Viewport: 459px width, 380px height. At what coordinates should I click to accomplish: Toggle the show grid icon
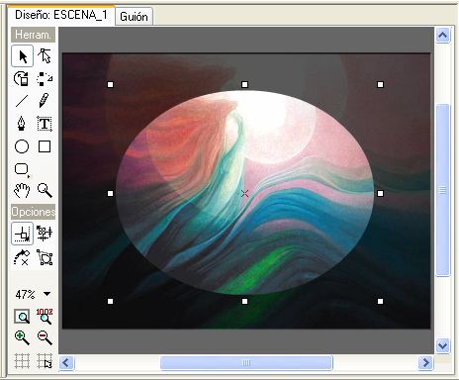(22, 360)
